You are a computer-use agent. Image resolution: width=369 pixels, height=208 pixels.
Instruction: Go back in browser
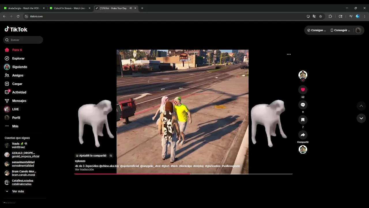click(x=4, y=16)
